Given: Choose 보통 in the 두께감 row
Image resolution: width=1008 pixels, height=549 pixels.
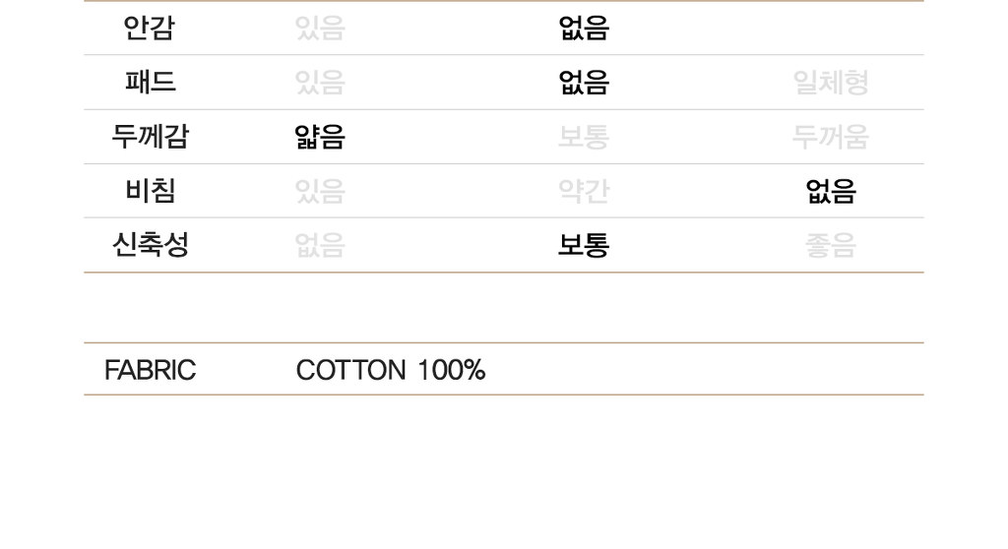Looking at the screenshot, I should [x=584, y=137].
